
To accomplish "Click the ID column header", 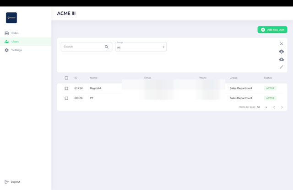I will pos(76,78).
